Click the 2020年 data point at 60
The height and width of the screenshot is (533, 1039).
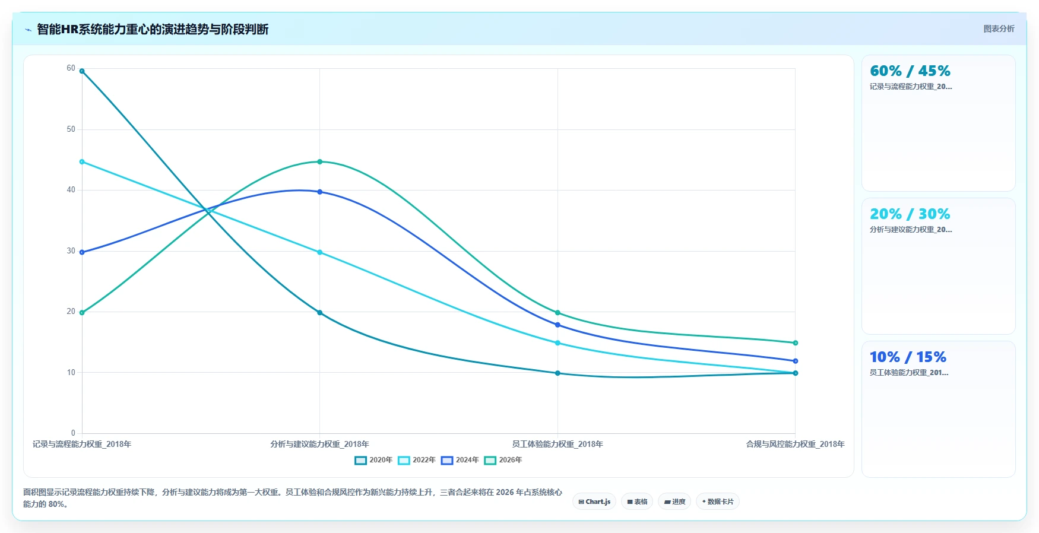click(x=82, y=71)
